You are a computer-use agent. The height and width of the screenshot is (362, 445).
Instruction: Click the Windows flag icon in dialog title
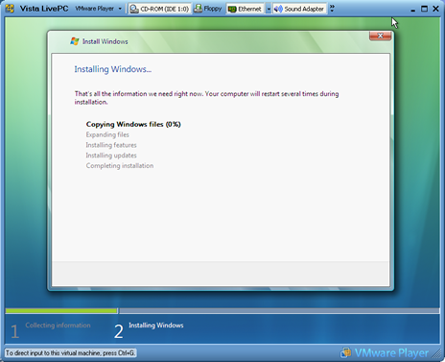click(x=75, y=41)
